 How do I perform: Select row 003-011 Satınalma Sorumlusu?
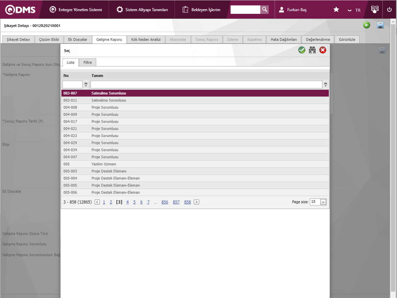(195, 100)
